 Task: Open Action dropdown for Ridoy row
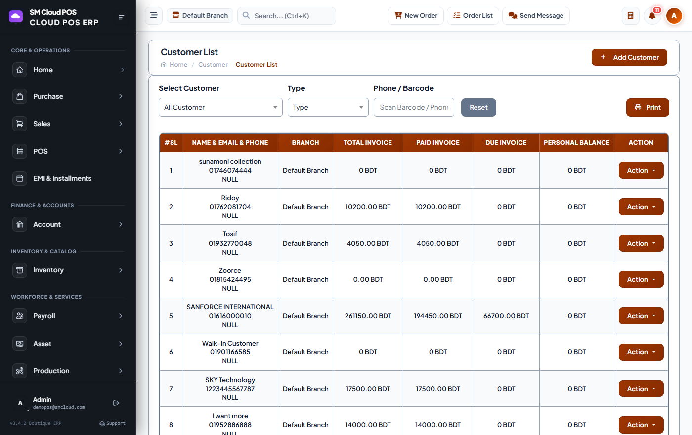[641, 207]
